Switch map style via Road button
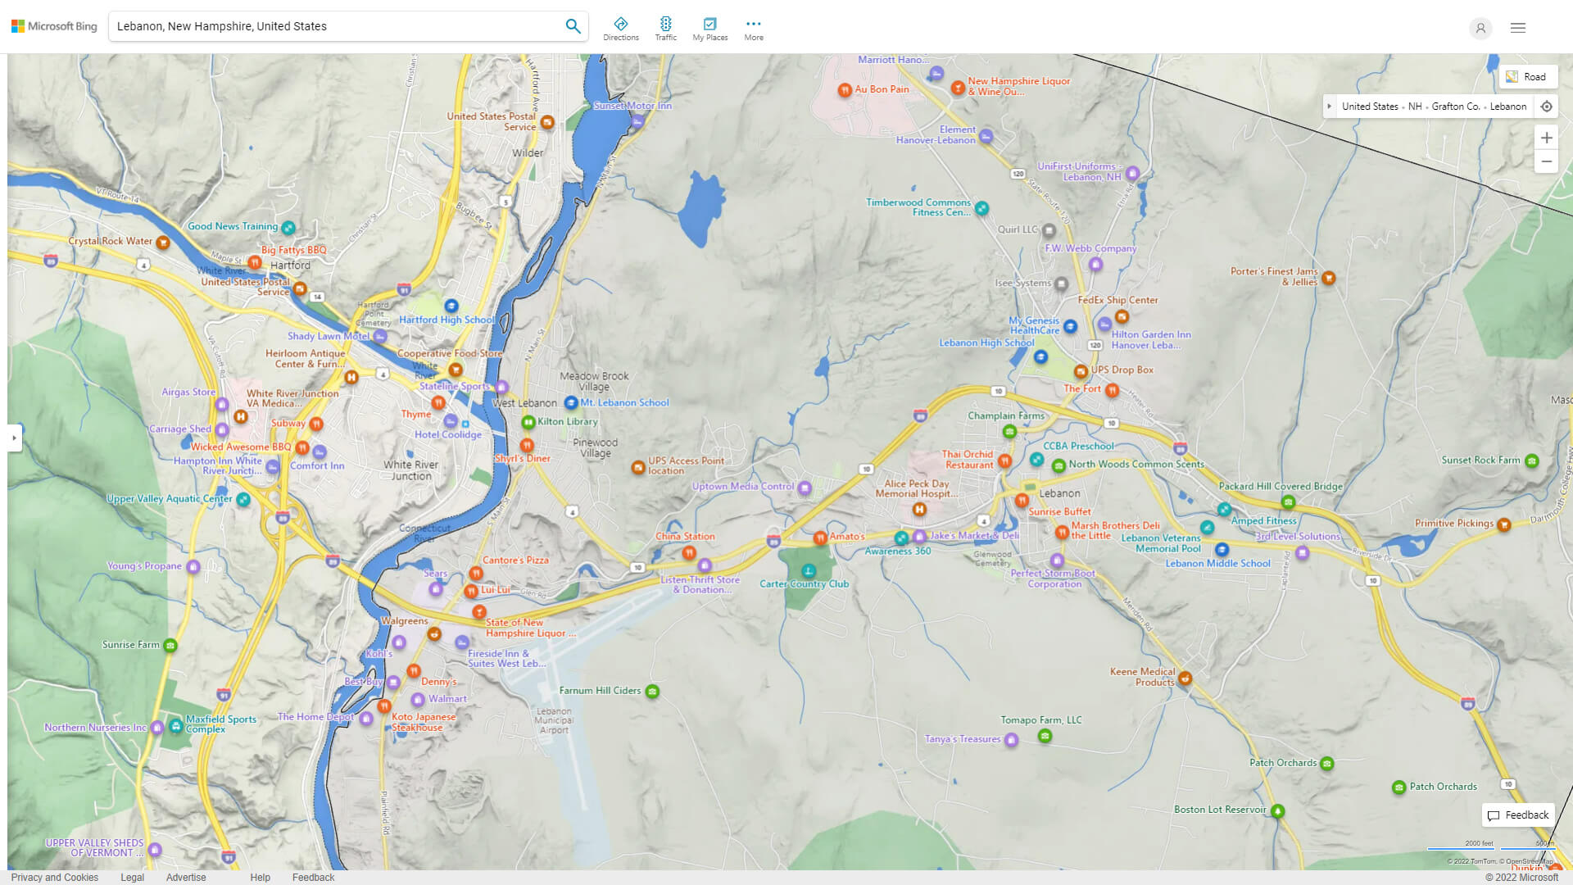 (x=1528, y=77)
